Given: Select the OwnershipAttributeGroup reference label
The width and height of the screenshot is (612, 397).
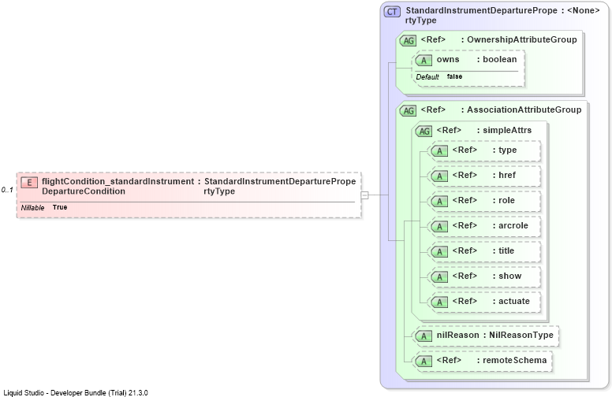Looking at the screenshot, I should 522,39.
